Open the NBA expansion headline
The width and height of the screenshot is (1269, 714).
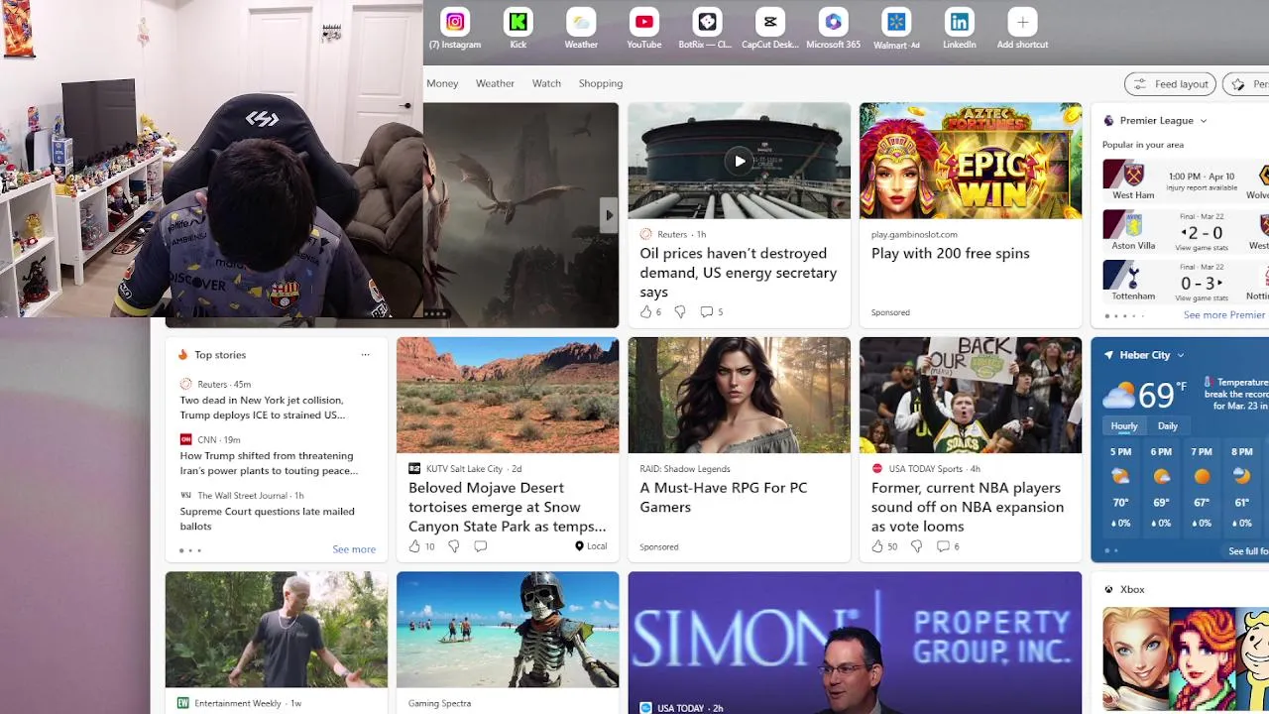tap(968, 507)
